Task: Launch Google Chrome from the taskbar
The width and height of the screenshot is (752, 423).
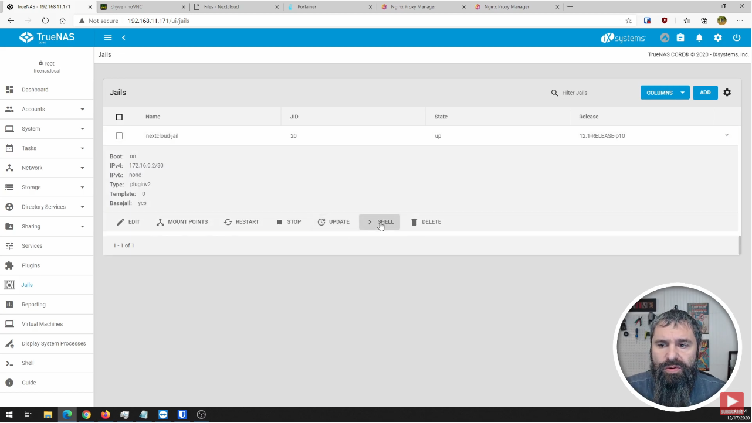Action: (86, 415)
